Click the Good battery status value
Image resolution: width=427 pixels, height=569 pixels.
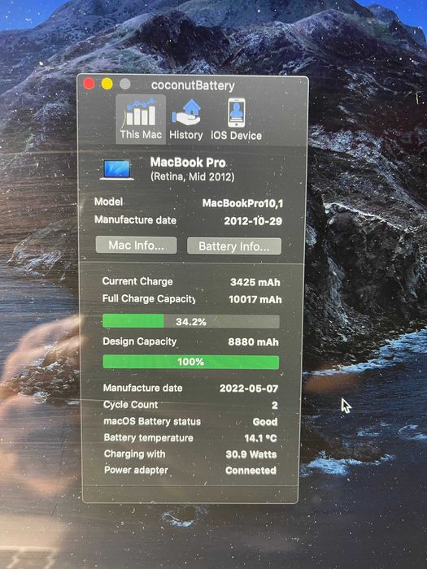[265, 422]
